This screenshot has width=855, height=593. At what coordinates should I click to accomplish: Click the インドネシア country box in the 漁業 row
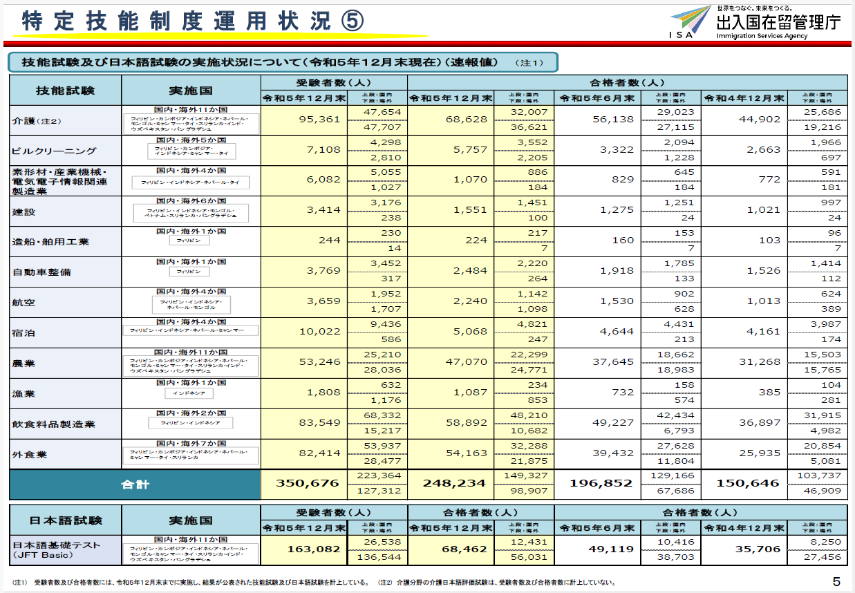click(x=191, y=393)
